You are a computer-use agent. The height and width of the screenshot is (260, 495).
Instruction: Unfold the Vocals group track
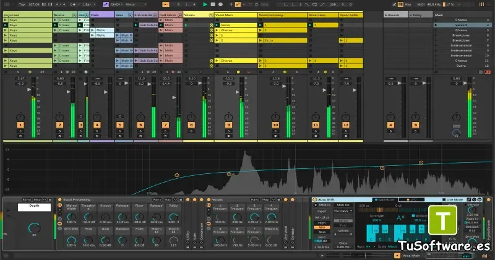click(211, 15)
